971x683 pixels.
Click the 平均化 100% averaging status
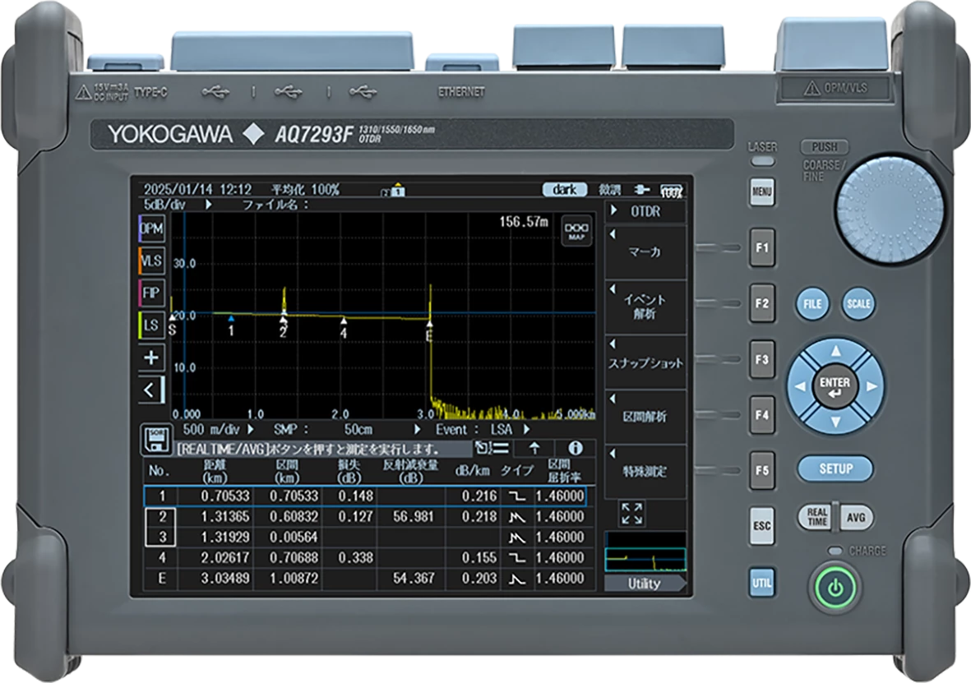[x=305, y=190]
